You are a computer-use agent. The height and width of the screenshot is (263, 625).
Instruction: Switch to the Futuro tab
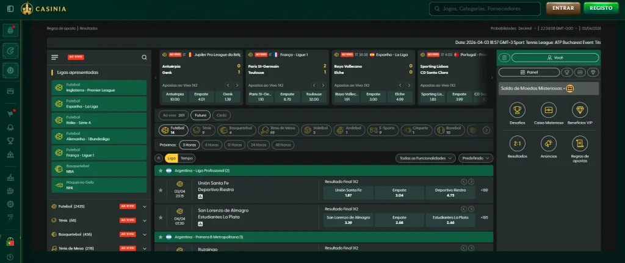tap(200, 115)
